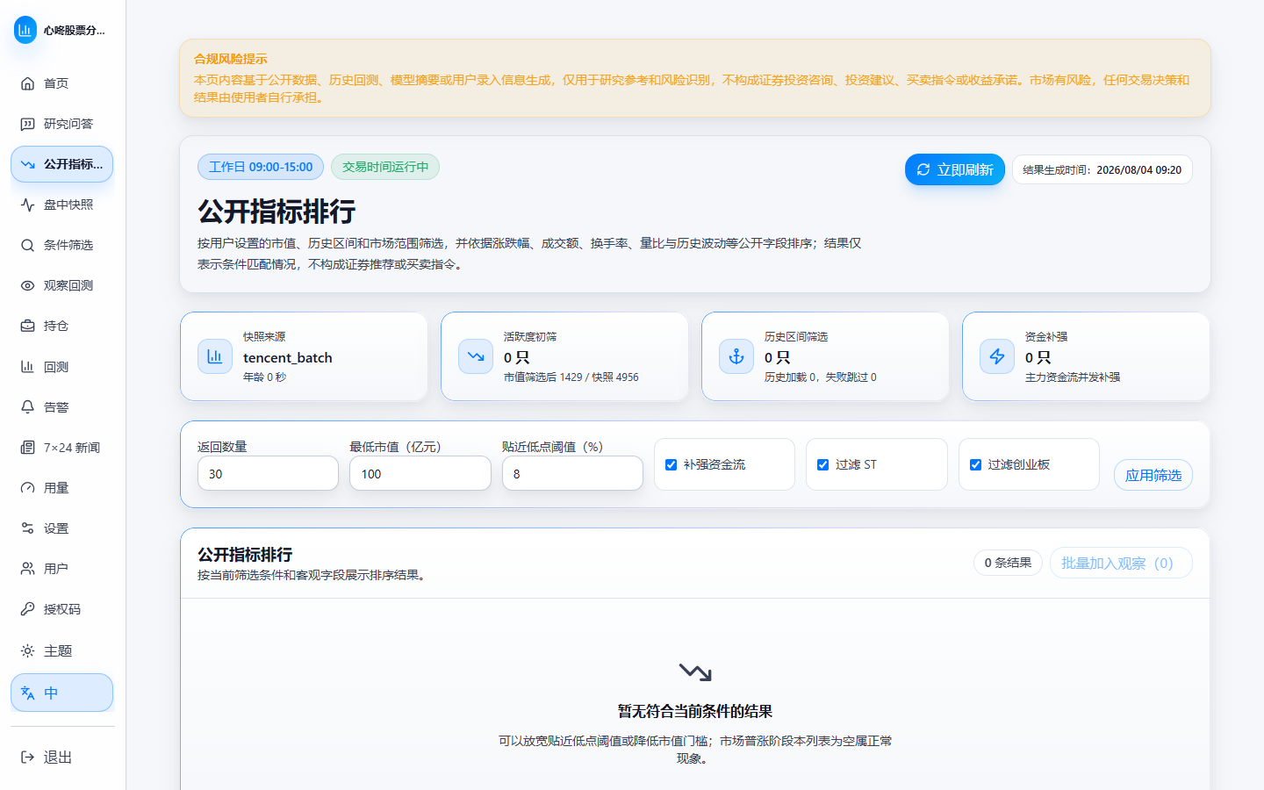This screenshot has width=1264, height=790.
Task: Click 应用筛选 button
Action: (1153, 475)
